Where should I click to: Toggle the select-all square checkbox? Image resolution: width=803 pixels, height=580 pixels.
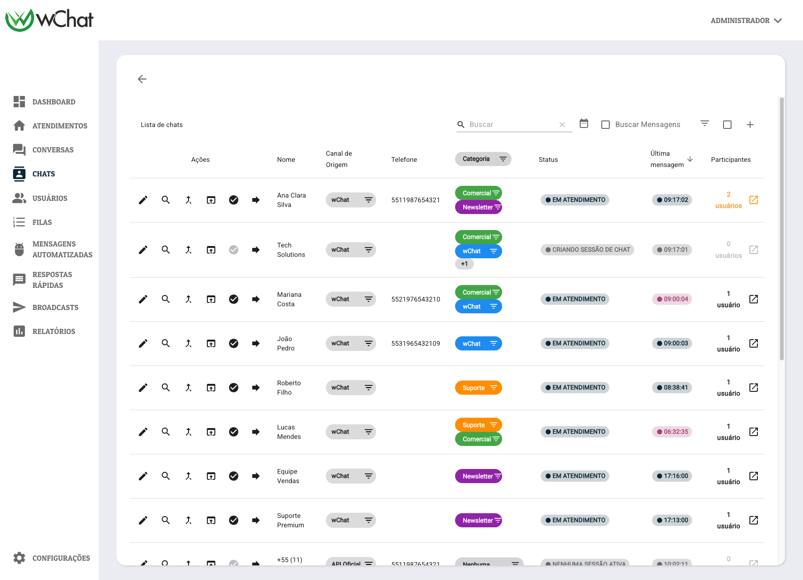727,125
